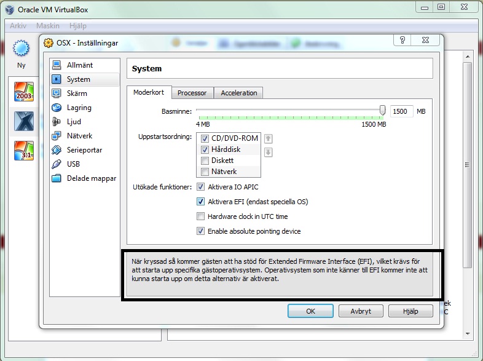Click main window scrollbar down arrow
The width and height of the screenshot is (483, 361).
pyautogui.click(x=468, y=333)
